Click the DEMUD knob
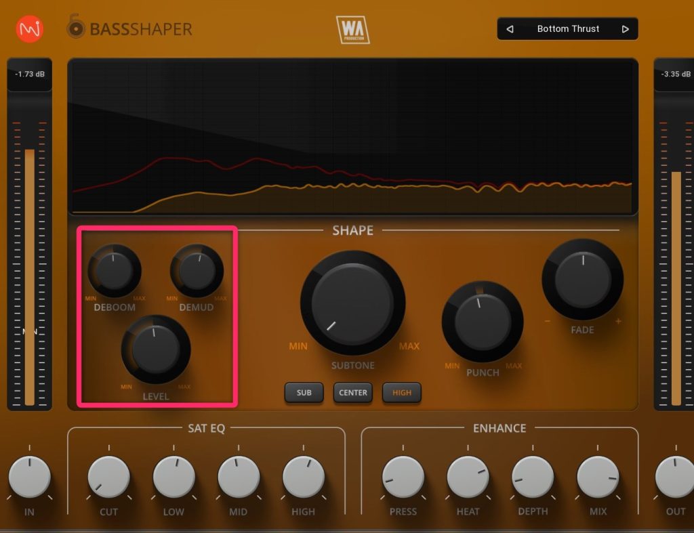The width and height of the screenshot is (694, 533). point(197,271)
